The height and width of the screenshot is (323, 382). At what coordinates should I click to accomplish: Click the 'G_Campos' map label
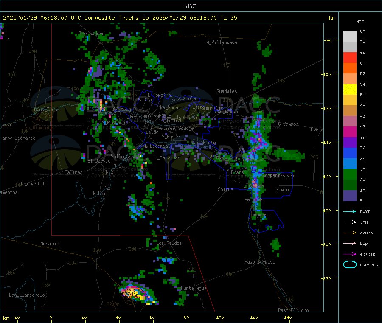point(289,124)
